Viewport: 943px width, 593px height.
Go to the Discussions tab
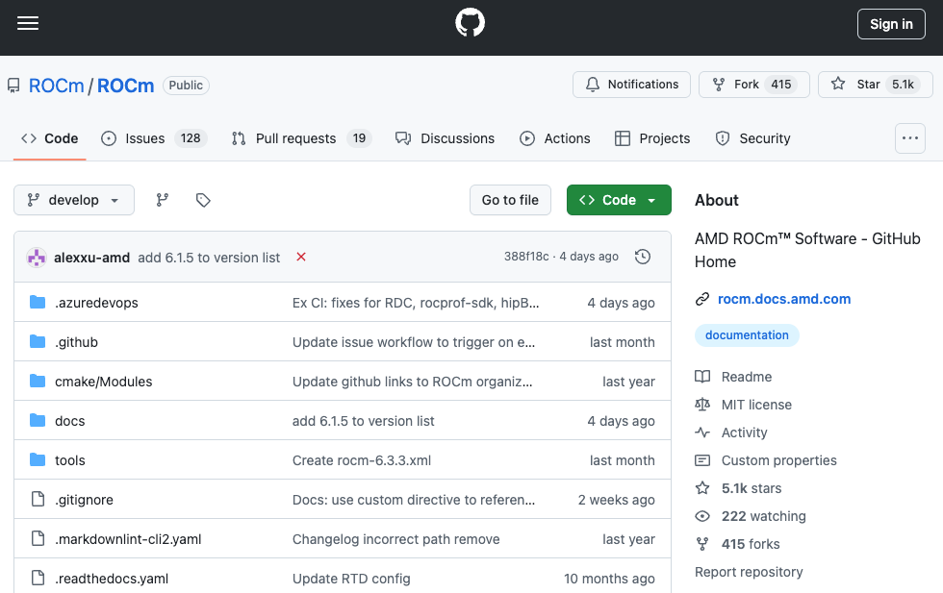(445, 138)
